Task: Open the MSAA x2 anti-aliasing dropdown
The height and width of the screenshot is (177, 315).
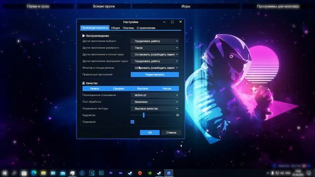Action: click(x=155, y=95)
